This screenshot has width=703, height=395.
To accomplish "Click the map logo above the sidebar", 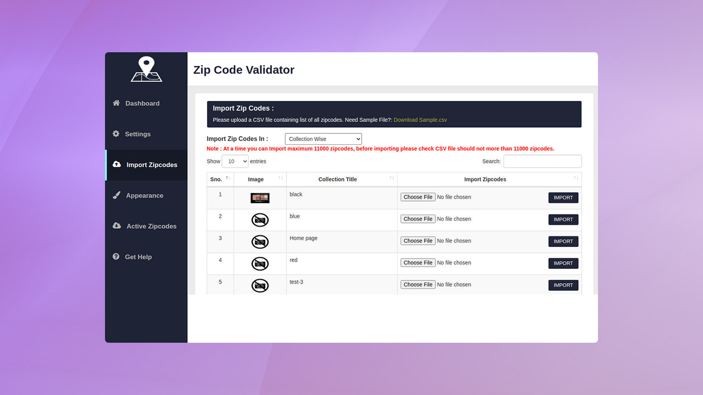I will tap(146, 69).
